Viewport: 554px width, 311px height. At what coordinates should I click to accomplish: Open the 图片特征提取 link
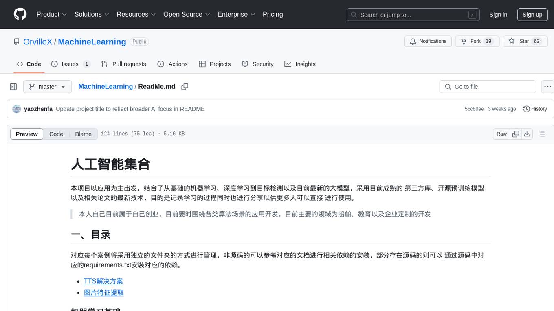pyautogui.click(x=104, y=293)
